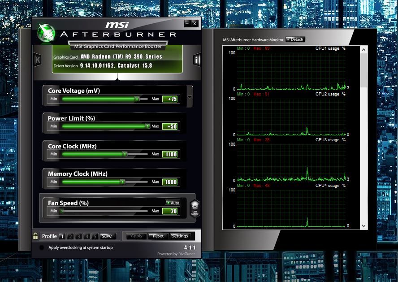Click the hardware monitor scrollbar thumb
The height and width of the screenshot is (282, 398).
(364, 70)
